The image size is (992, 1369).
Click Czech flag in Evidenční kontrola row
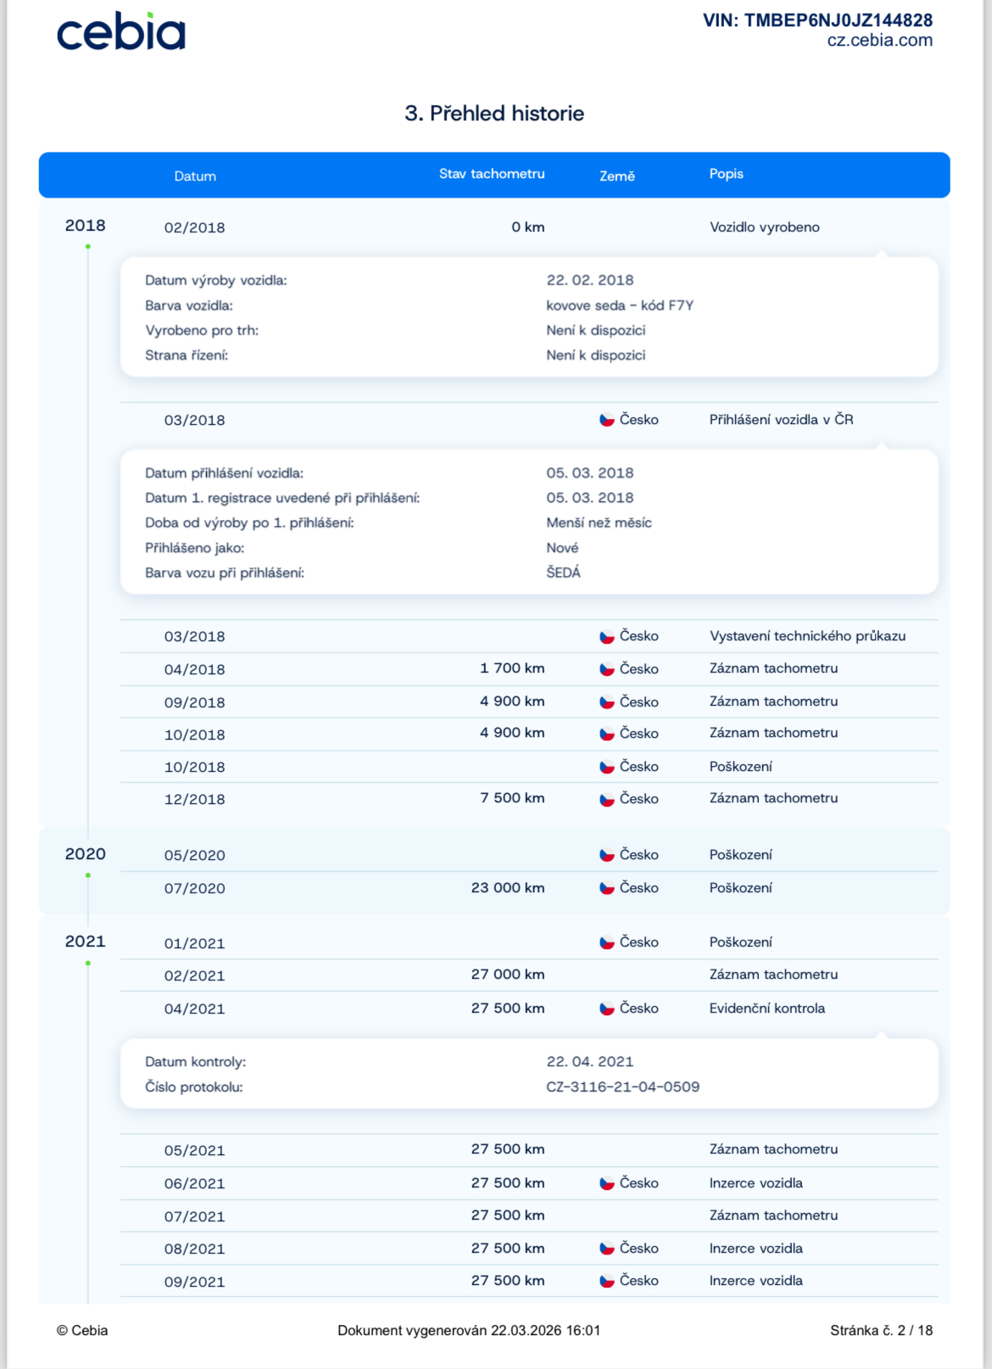pyautogui.click(x=607, y=1009)
